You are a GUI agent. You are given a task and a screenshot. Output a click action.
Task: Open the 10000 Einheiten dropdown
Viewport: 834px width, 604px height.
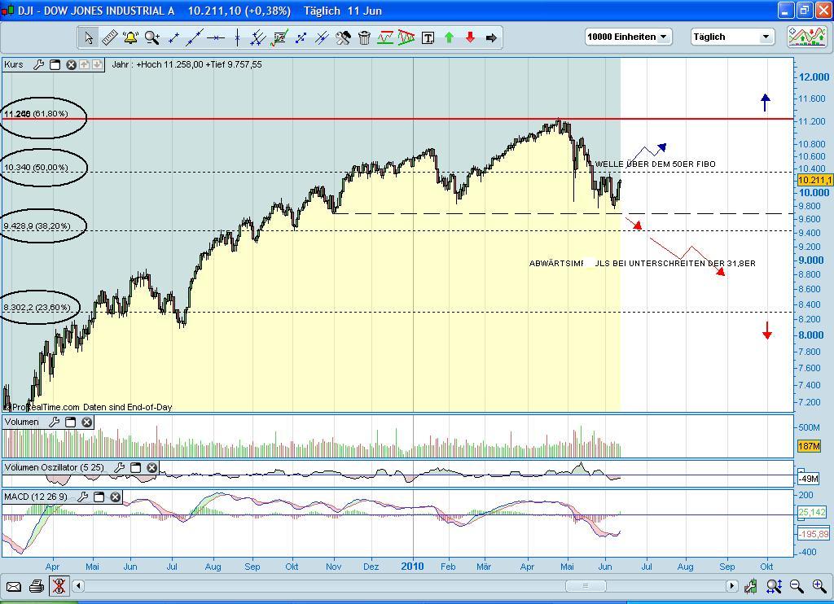coord(628,37)
